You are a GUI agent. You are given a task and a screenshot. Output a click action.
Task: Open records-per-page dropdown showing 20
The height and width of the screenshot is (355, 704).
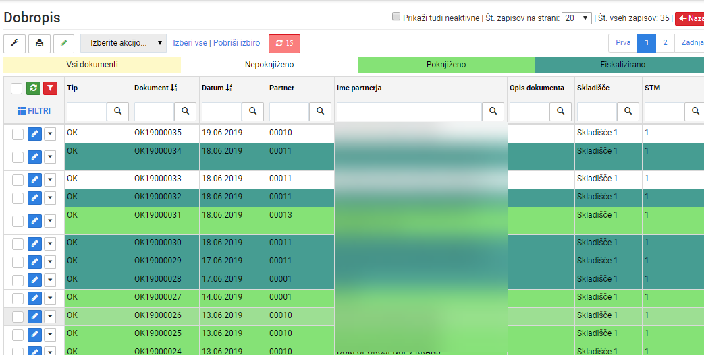577,18
